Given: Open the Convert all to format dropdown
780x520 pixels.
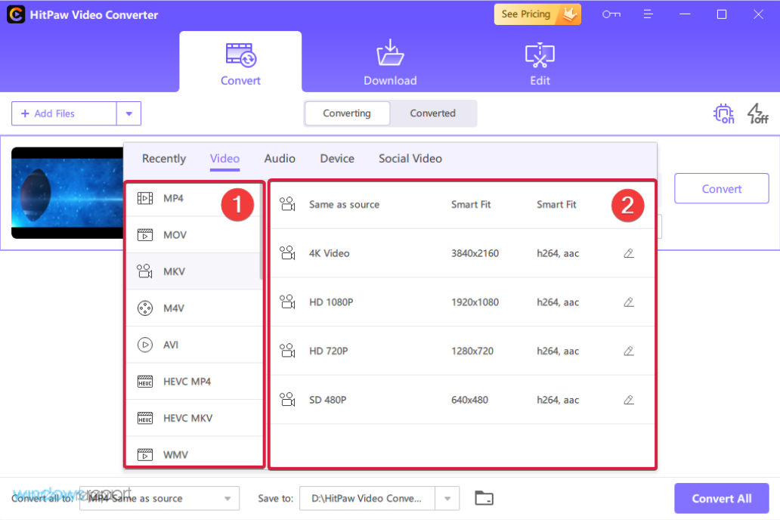Looking at the screenshot, I should click(x=159, y=498).
